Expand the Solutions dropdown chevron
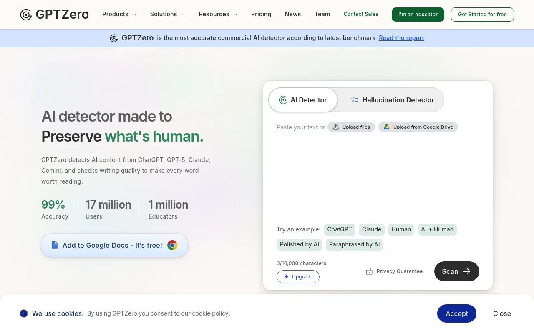Screen dimensions: 534x333 (x=183, y=15)
